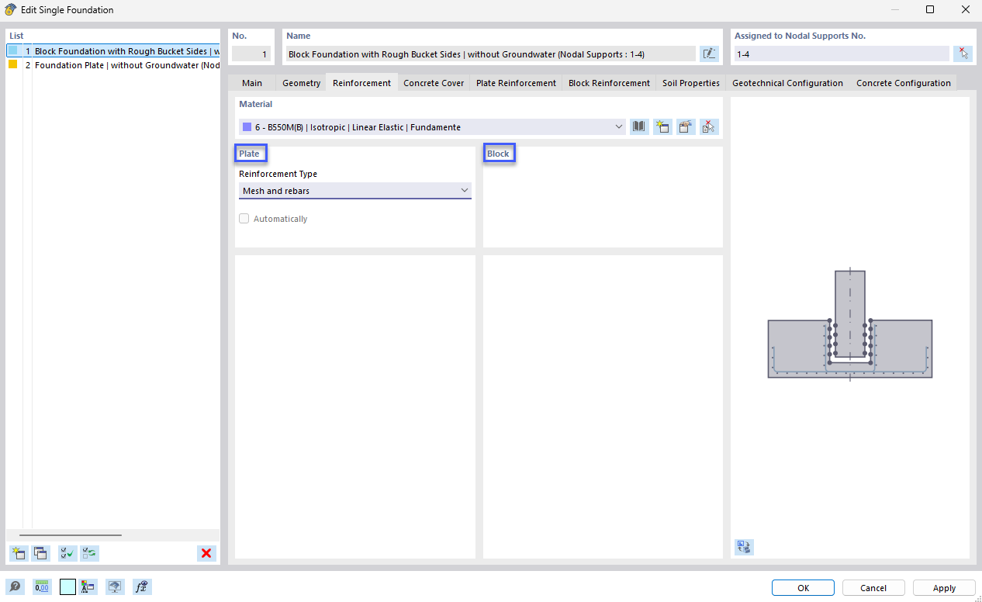Open the material library book icon
This screenshot has height=602, width=982.
639,126
